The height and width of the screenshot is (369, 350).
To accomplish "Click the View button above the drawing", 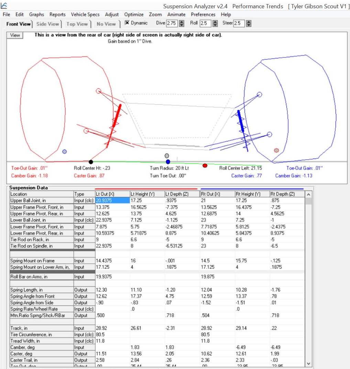I will [15, 35].
